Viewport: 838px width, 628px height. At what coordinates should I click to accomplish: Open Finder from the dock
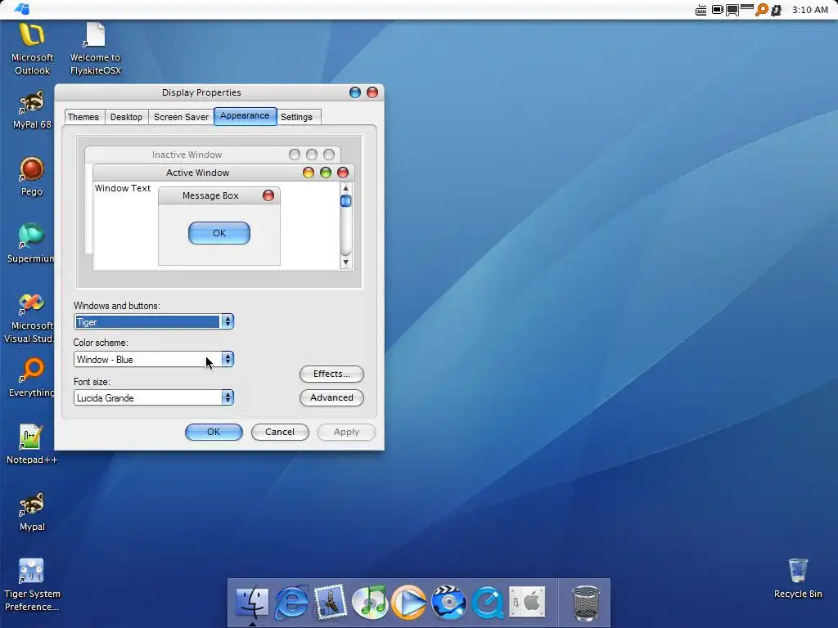[x=252, y=603]
